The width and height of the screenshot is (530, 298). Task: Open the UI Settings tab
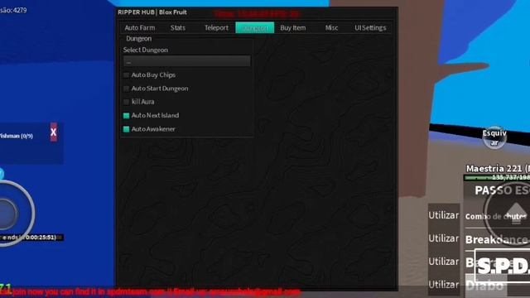[x=370, y=27]
